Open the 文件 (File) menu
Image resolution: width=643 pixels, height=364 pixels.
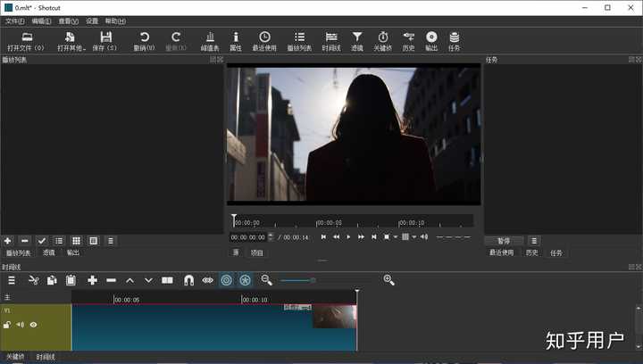click(x=15, y=21)
